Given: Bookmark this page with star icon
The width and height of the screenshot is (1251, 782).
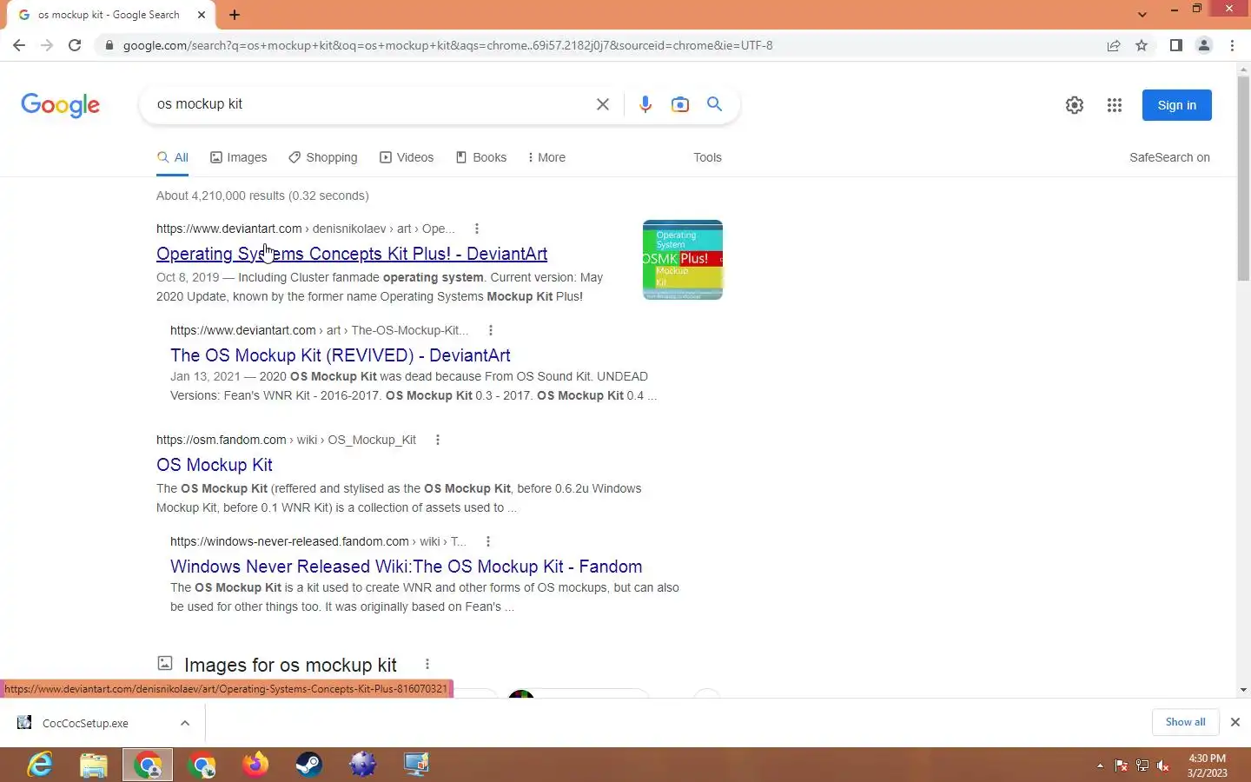Looking at the screenshot, I should coord(1142,45).
